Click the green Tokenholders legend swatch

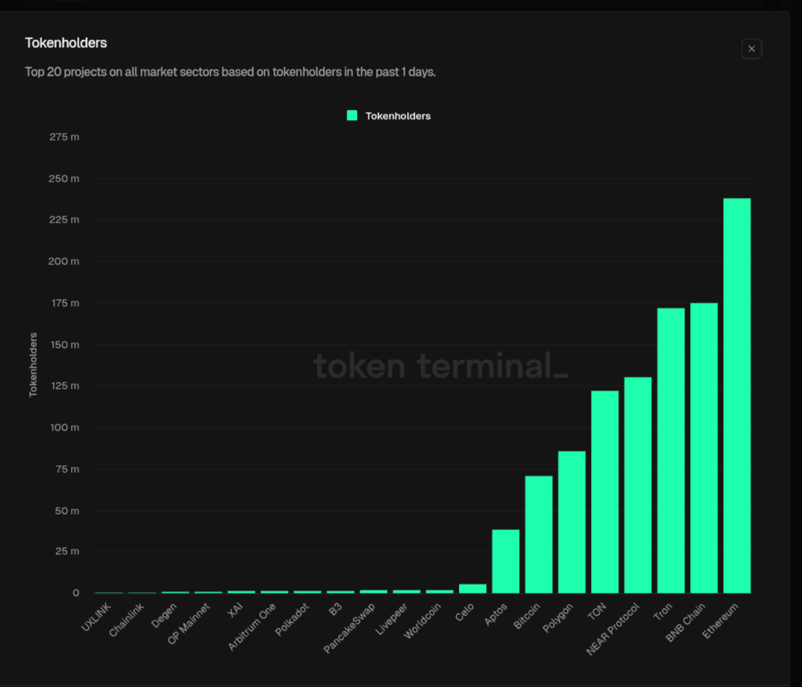(352, 116)
